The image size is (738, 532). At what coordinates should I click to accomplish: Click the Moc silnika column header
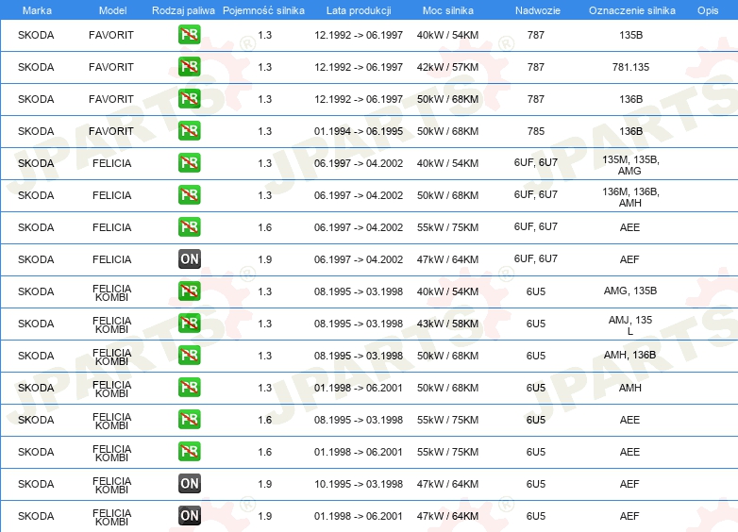pyautogui.click(x=447, y=10)
